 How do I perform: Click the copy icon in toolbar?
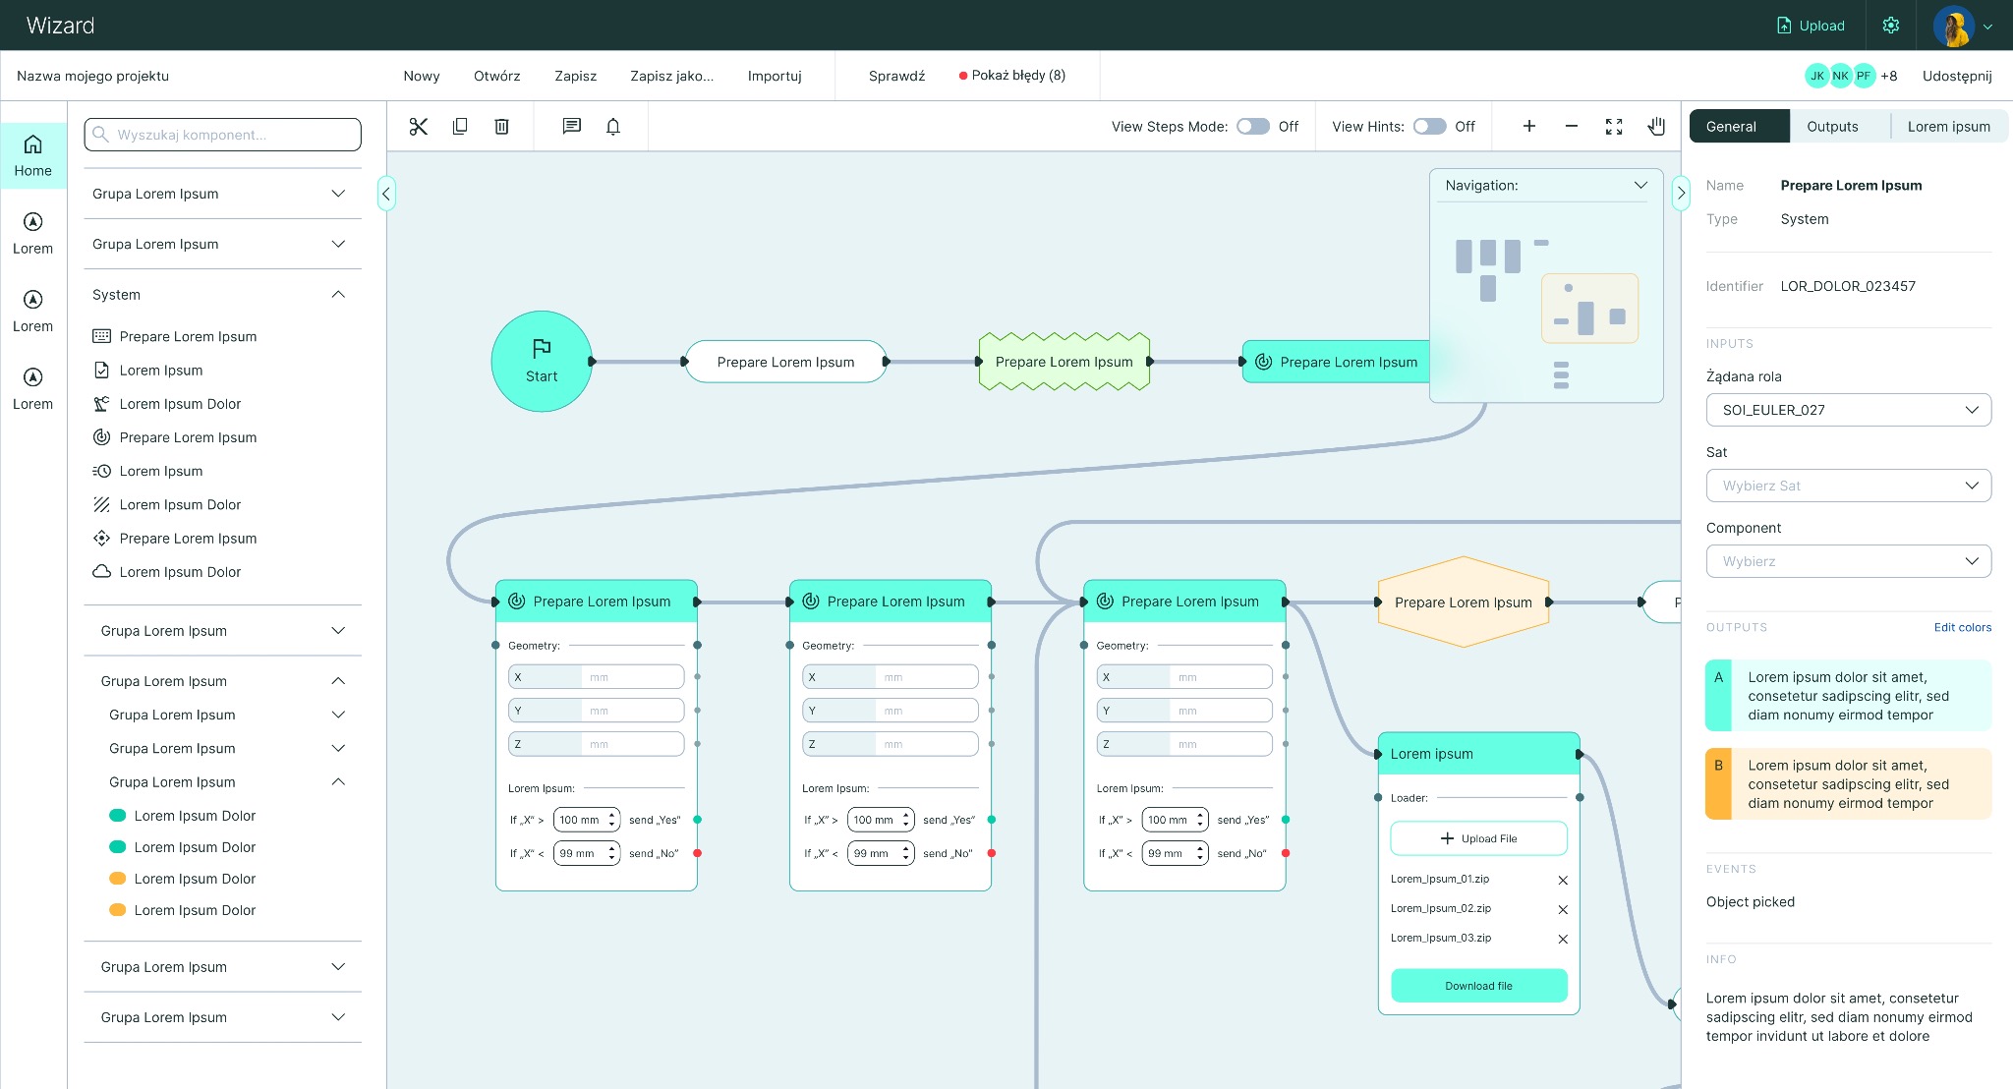point(460,127)
